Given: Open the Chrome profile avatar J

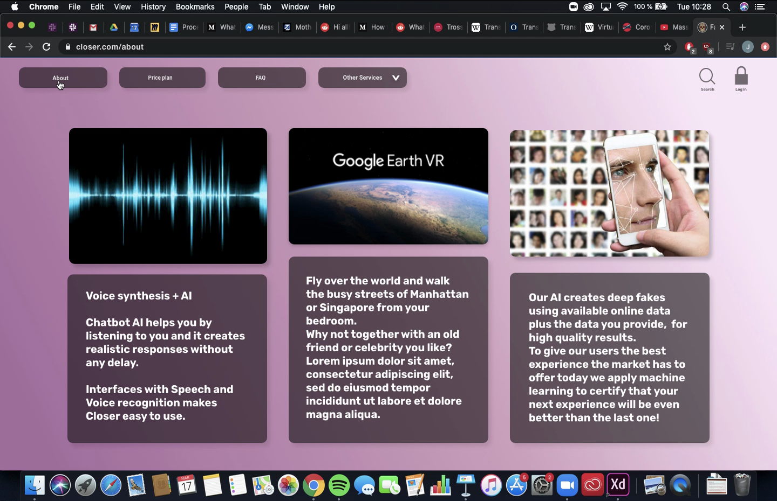Looking at the screenshot, I should (748, 47).
